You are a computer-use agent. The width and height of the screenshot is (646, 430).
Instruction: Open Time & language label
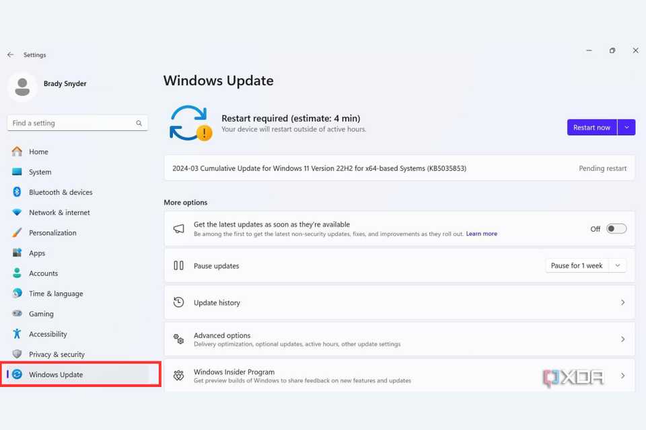(x=56, y=294)
